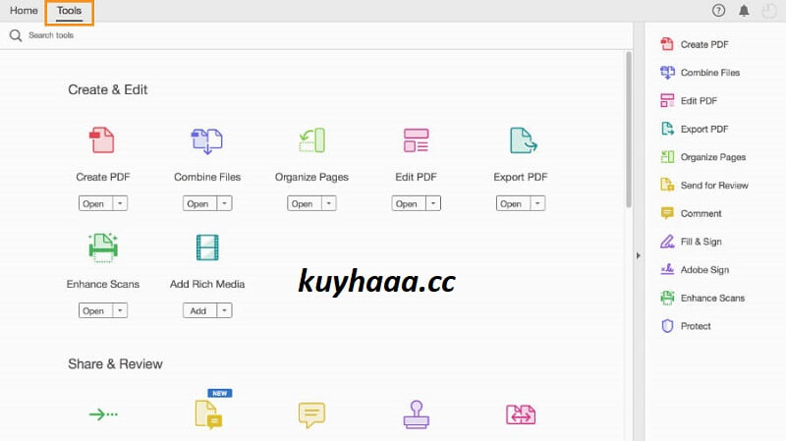The image size is (786, 441).
Task: Switch to the Home tab
Action: [x=24, y=11]
